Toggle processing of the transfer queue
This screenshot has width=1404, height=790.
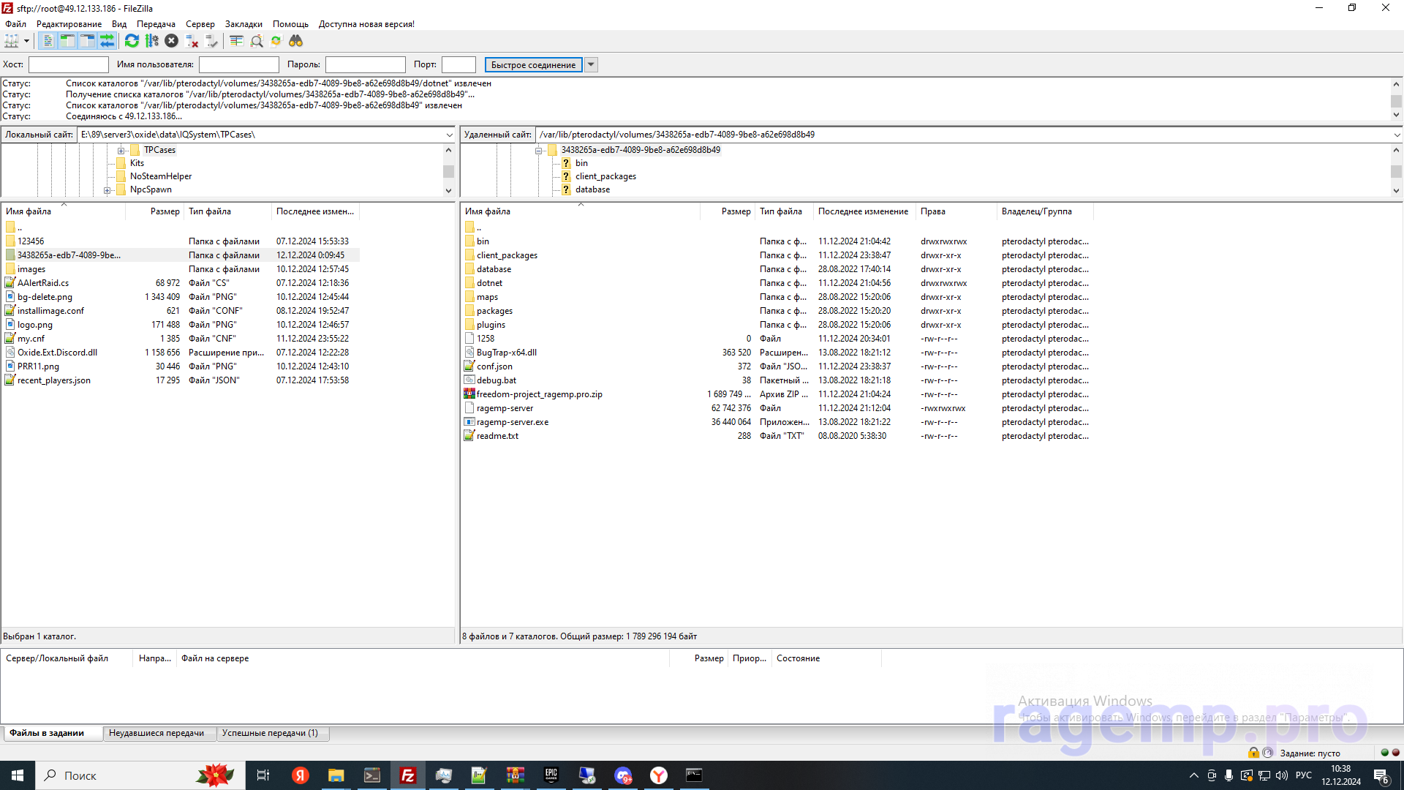pos(151,41)
